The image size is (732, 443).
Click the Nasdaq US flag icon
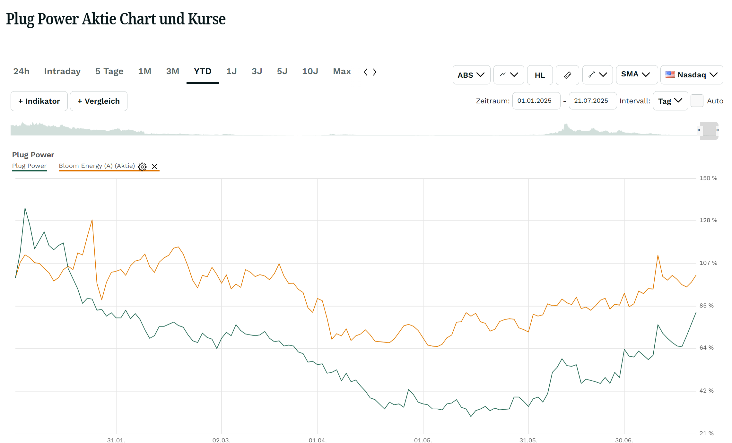[670, 74]
